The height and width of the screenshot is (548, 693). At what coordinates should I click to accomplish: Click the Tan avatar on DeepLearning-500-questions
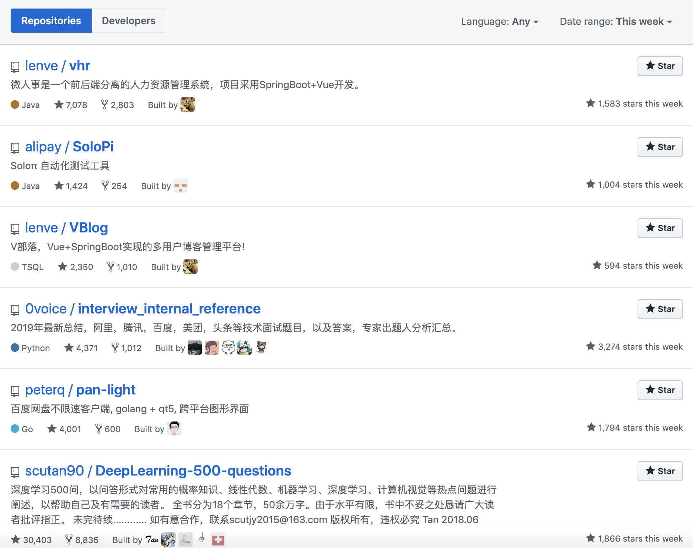[x=152, y=540]
